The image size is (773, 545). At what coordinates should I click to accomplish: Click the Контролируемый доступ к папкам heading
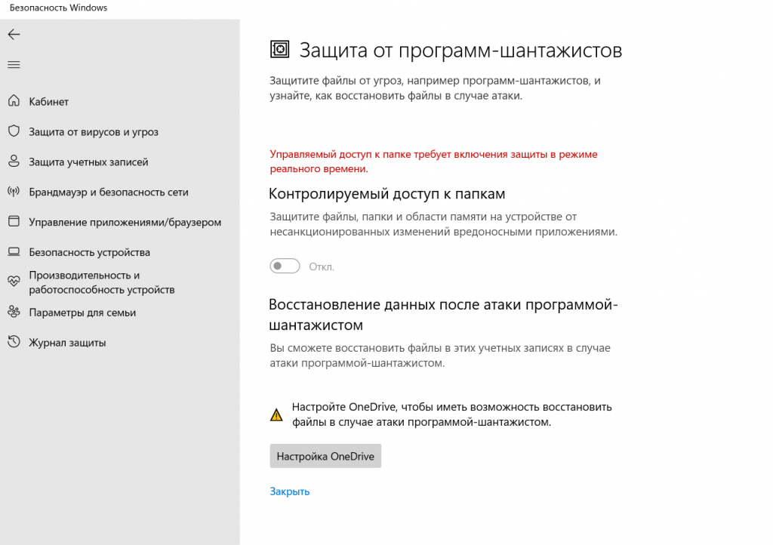pyautogui.click(x=387, y=194)
